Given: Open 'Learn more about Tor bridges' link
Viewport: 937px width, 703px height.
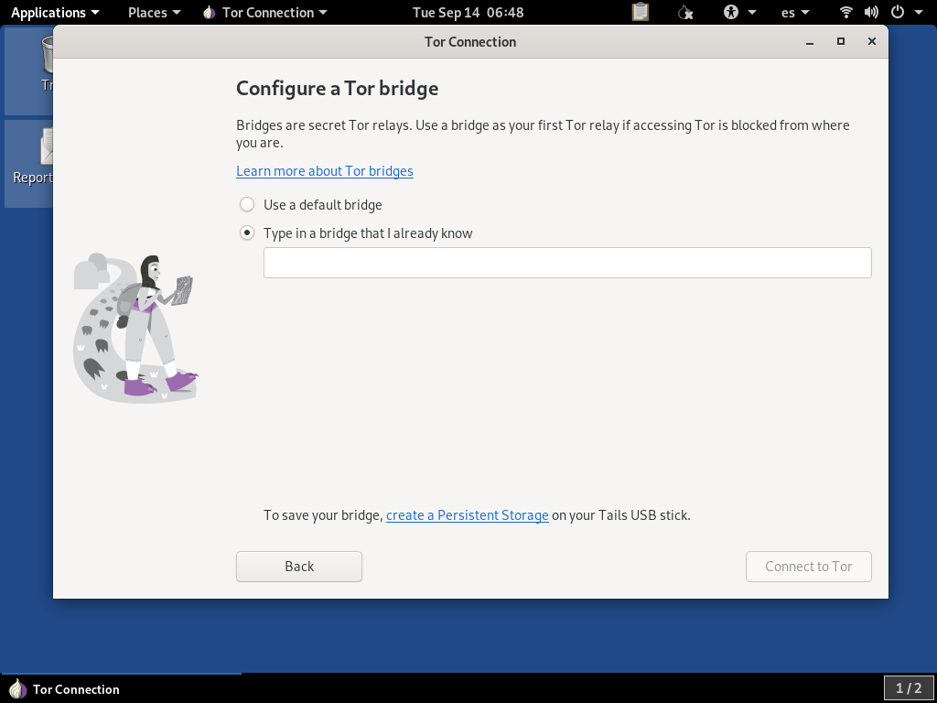Looking at the screenshot, I should (x=325, y=171).
